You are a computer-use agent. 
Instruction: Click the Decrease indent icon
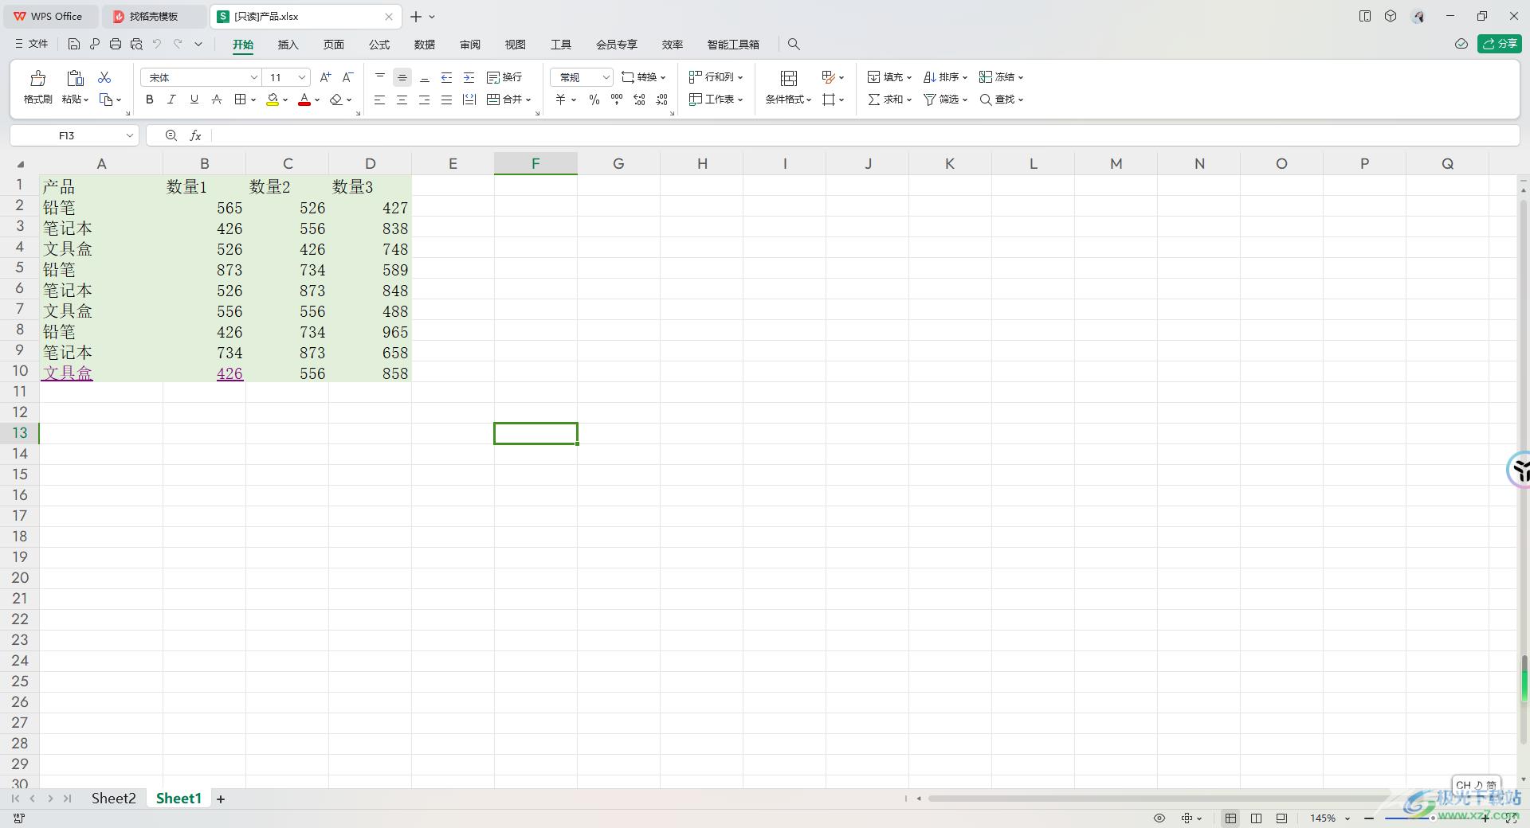click(447, 77)
